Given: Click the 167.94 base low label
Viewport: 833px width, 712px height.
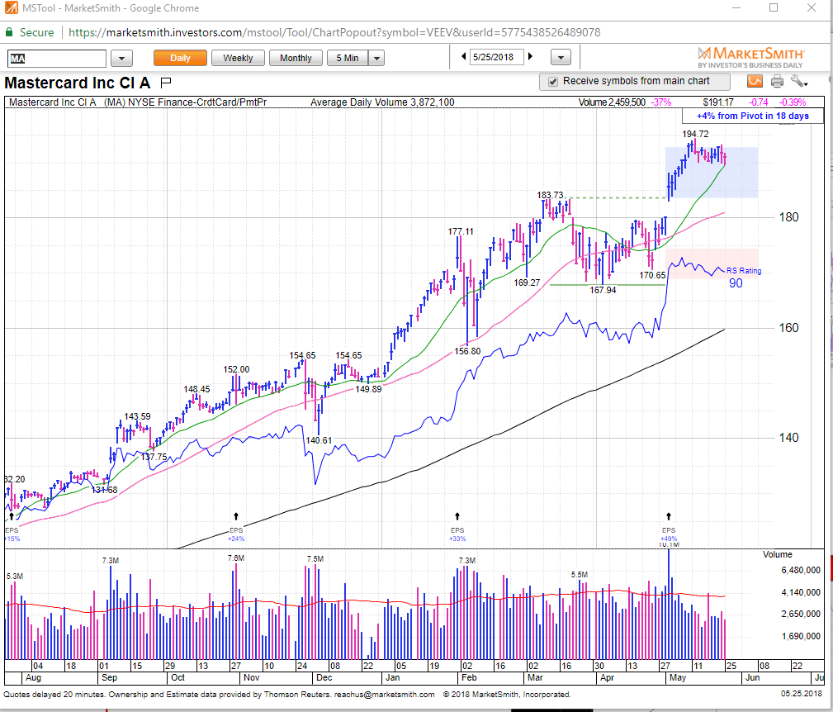Looking at the screenshot, I should [x=603, y=290].
